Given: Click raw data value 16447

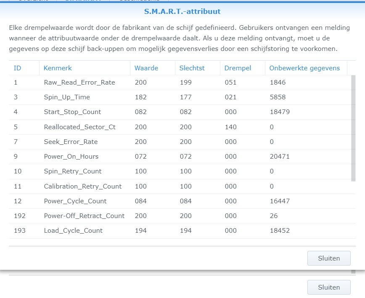Looking at the screenshot, I should [280, 201].
